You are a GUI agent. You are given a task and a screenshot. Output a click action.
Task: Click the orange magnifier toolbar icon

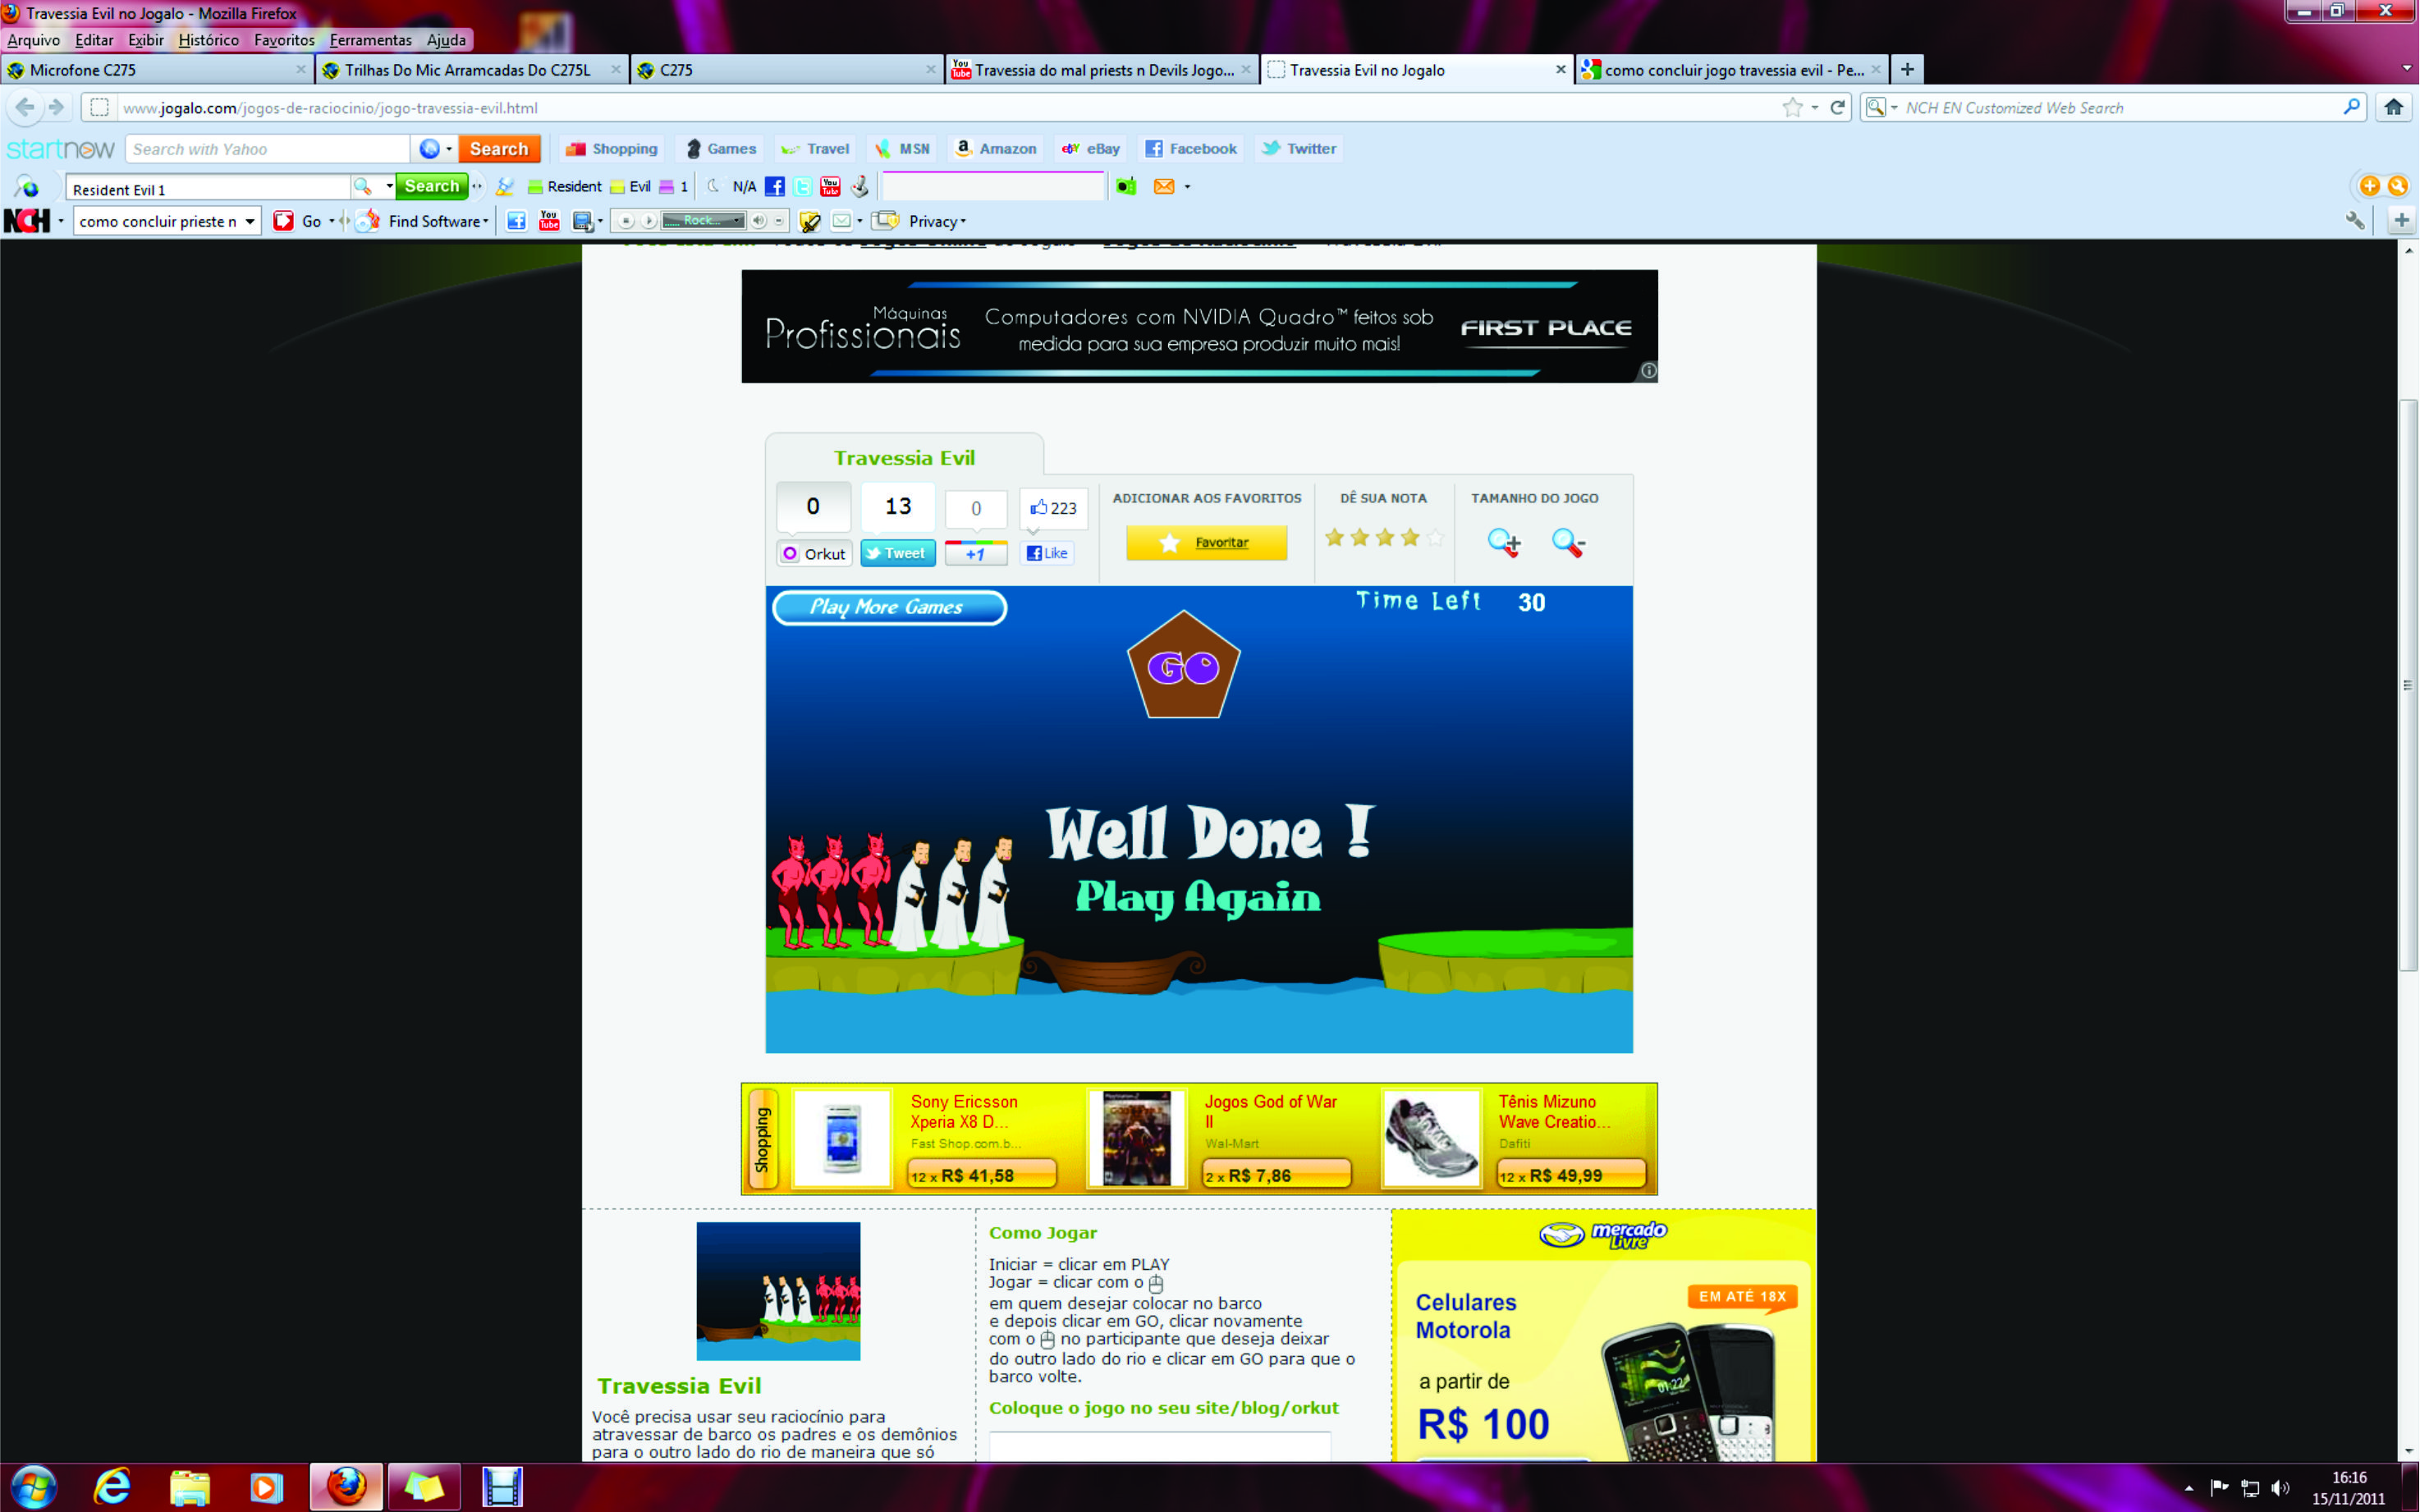point(2398,186)
